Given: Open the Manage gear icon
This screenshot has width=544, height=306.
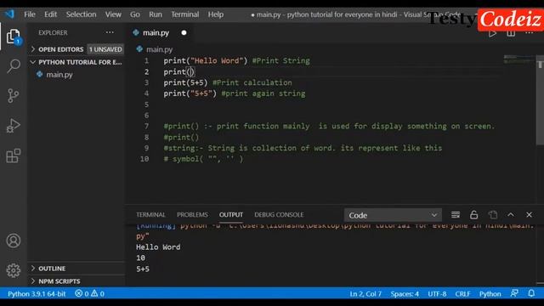Looking at the screenshot, I should 14,270.
